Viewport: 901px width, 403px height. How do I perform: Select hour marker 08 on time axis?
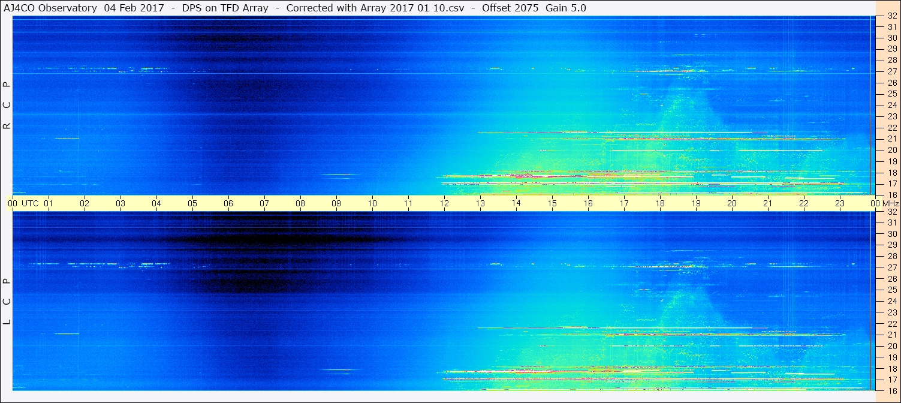pos(300,203)
